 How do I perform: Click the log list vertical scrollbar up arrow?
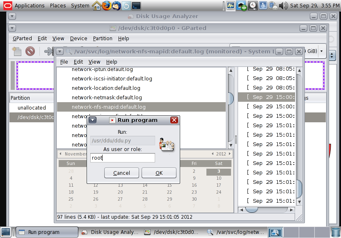(x=231, y=71)
